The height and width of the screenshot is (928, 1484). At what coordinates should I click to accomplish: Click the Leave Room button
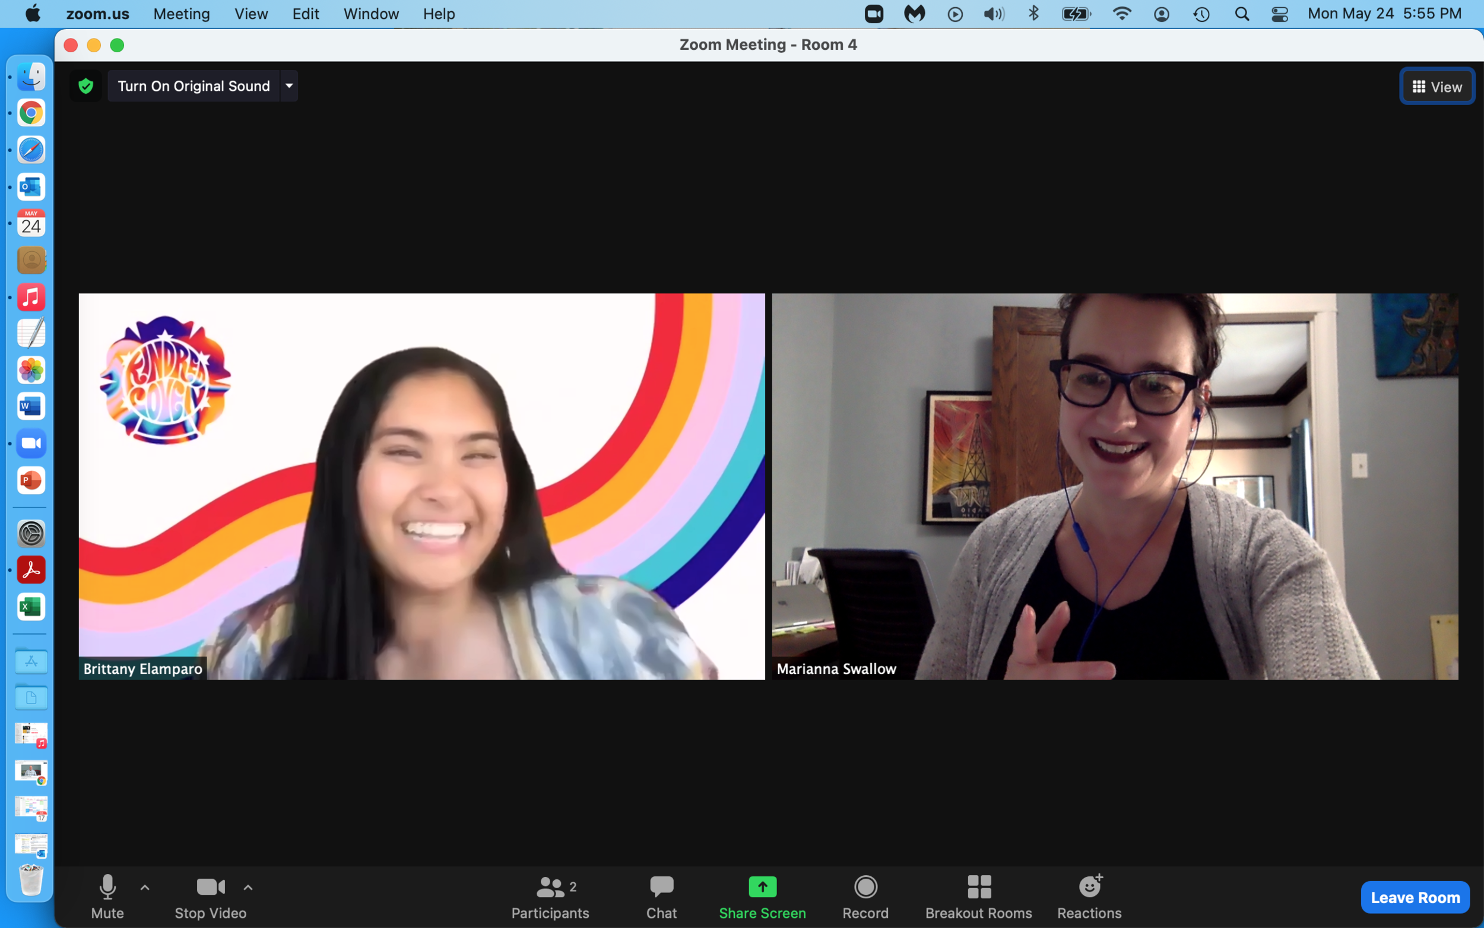(x=1415, y=897)
